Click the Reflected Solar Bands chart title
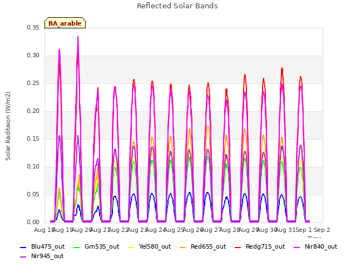The height and width of the screenshot is (267, 356). (177, 6)
